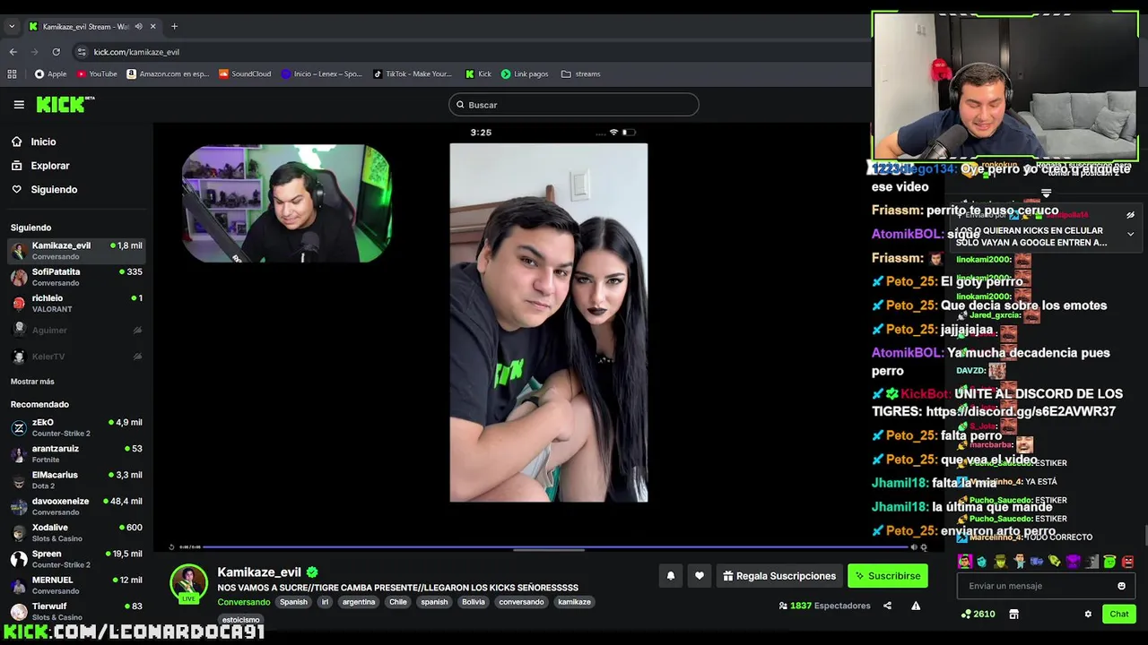Image resolution: width=1148 pixels, height=645 pixels.
Task: Select the estoicismo tag
Action: (240, 620)
